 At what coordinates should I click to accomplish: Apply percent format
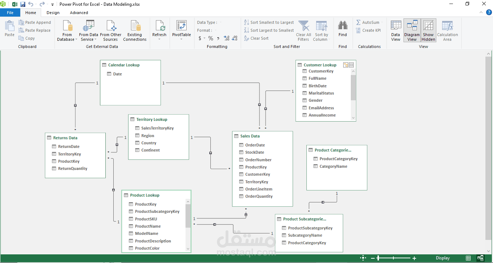[211, 38]
